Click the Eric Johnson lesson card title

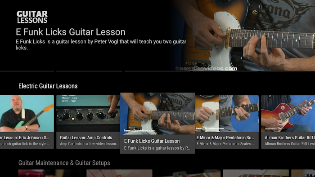(24, 138)
